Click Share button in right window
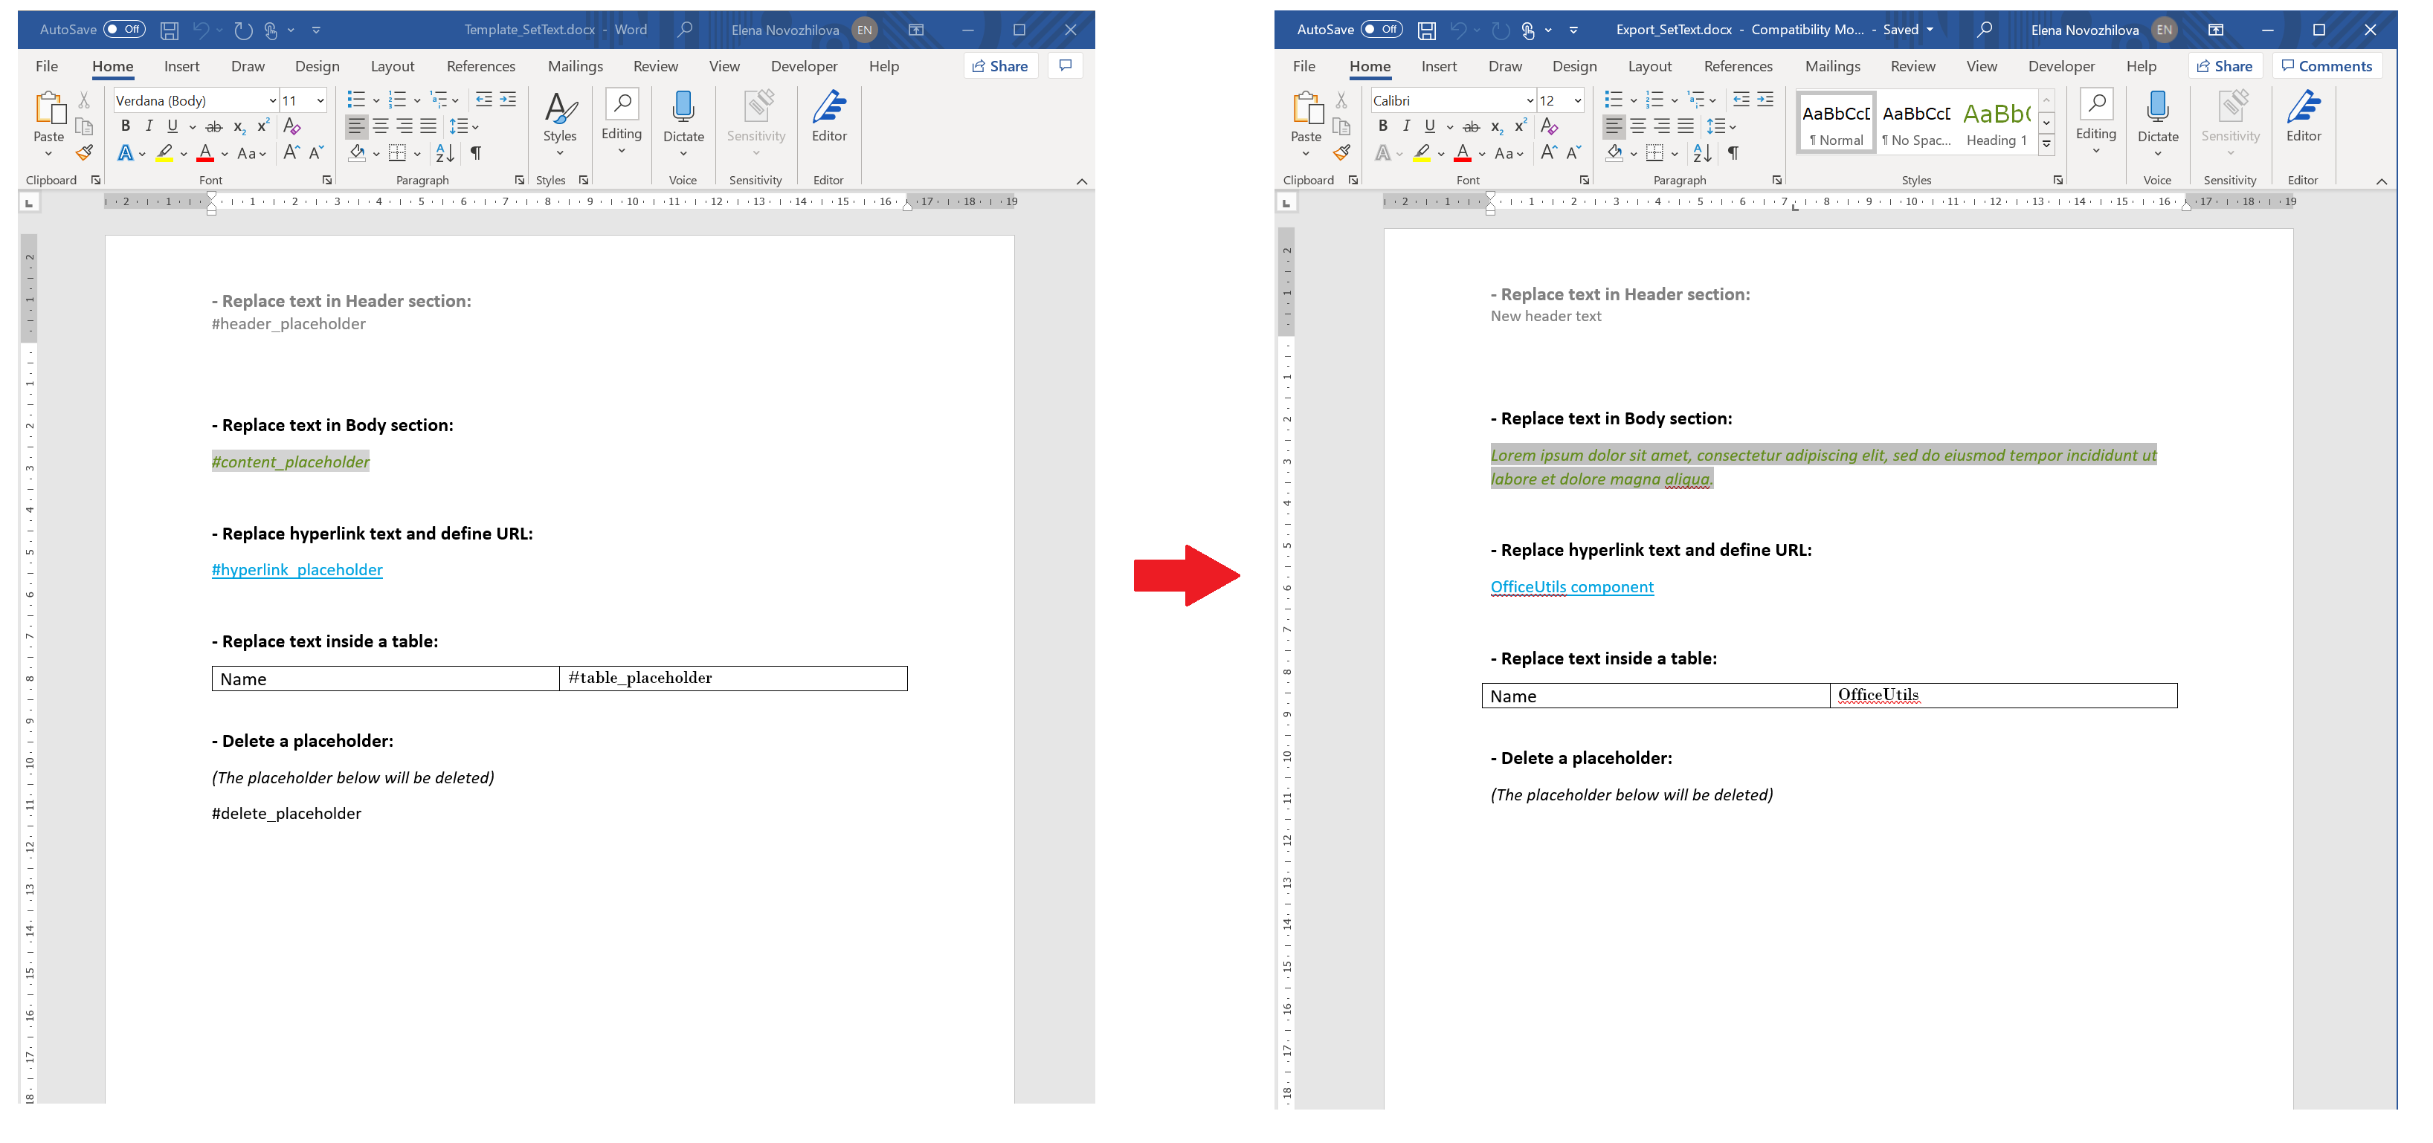 2224,65
